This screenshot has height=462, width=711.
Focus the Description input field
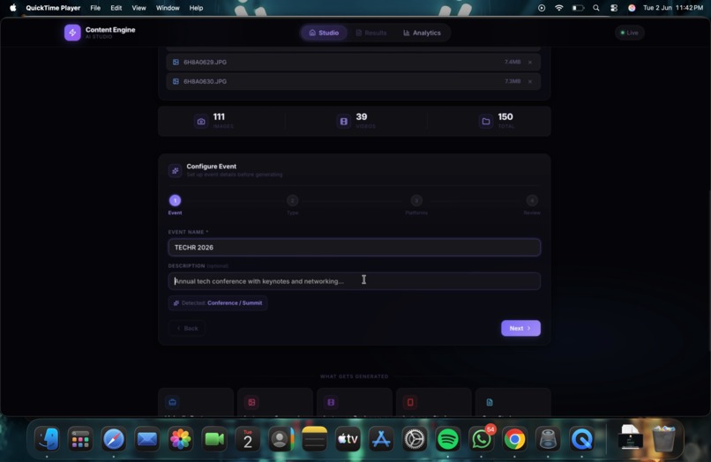point(354,281)
